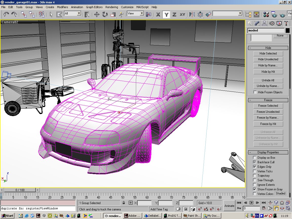Enable Display as Box checkbox
This screenshot has width=292, height=219.
coord(255,158)
